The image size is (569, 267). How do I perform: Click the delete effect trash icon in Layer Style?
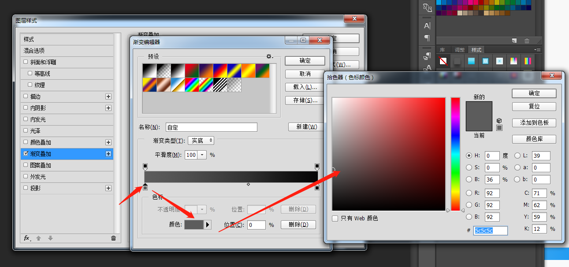pyautogui.click(x=114, y=238)
